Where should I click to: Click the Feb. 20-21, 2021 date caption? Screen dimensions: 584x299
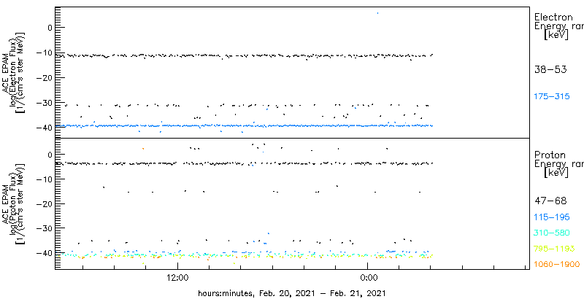[x=292, y=292]
